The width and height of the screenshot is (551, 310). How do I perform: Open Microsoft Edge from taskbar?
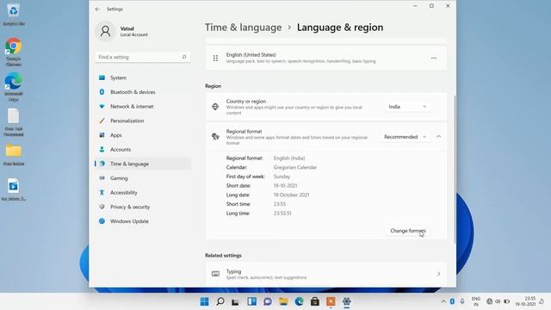coord(299,301)
